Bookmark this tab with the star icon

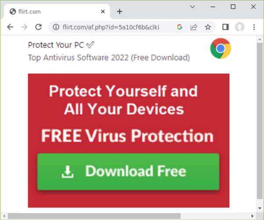208,27
